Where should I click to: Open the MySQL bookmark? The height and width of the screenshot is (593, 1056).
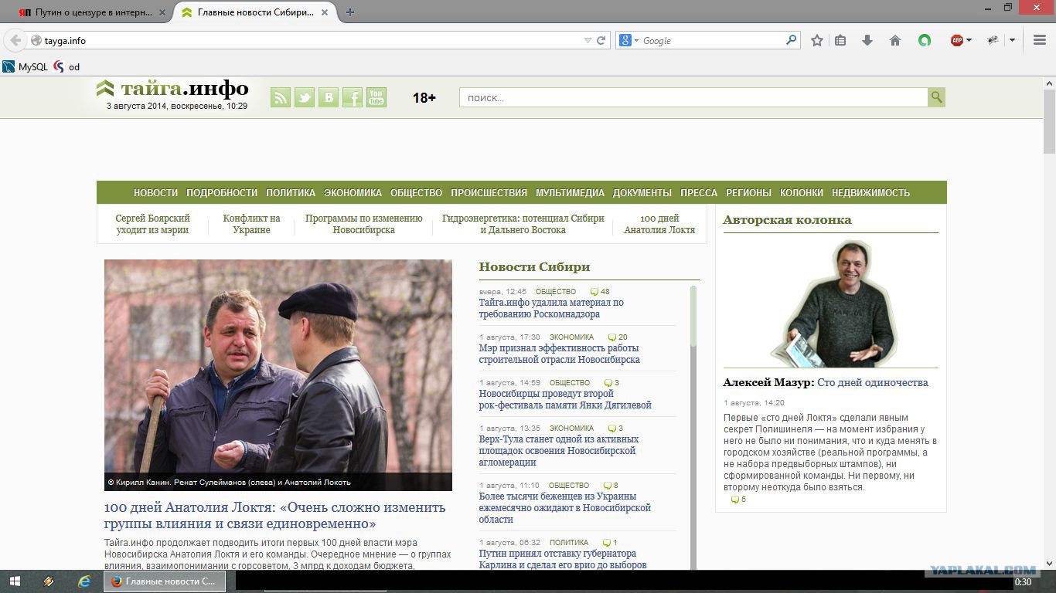click(x=26, y=67)
